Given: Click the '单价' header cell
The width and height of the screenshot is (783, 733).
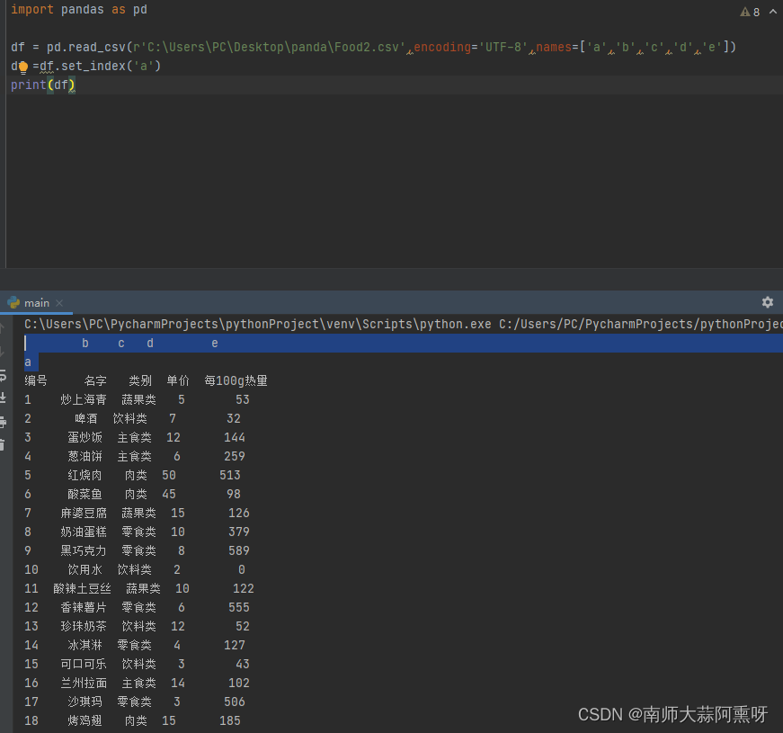Looking at the screenshot, I should (178, 381).
